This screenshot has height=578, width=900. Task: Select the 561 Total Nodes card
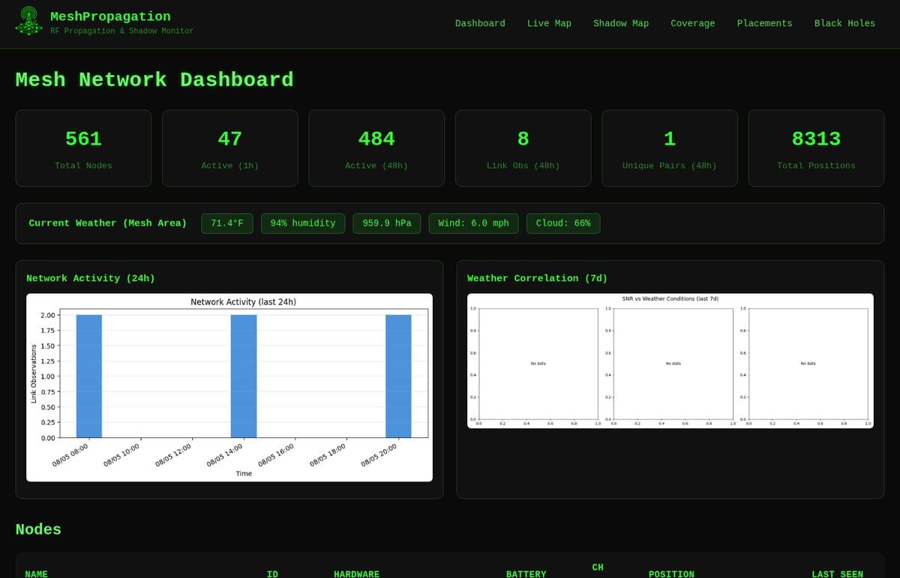tap(83, 148)
